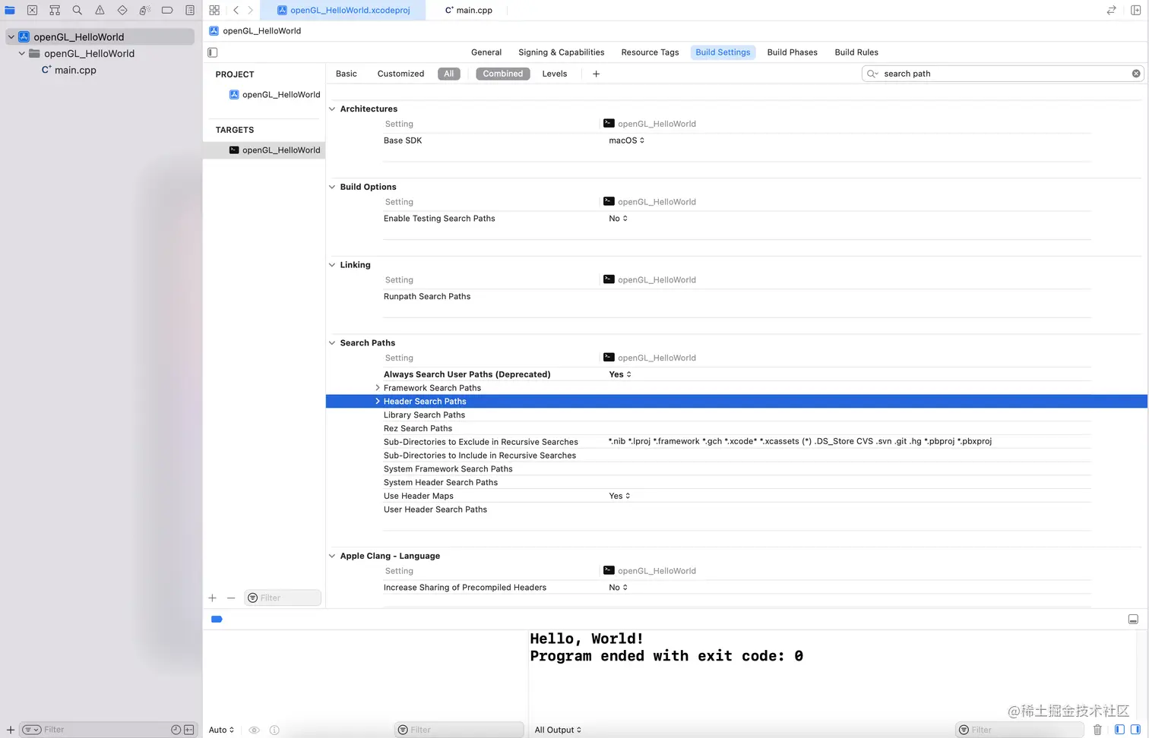Open the related items grid menu

point(214,11)
